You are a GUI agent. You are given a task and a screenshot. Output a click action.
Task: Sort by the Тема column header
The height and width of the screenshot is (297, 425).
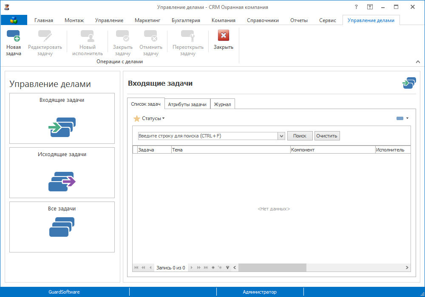[x=231, y=150]
